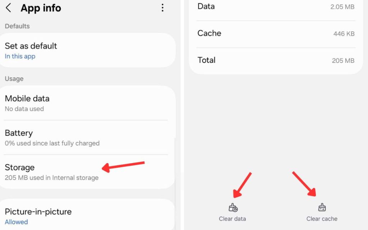Screen dimensions: 368x230
Task: Tap the back arrow beside App info
Action: [x=9, y=8]
